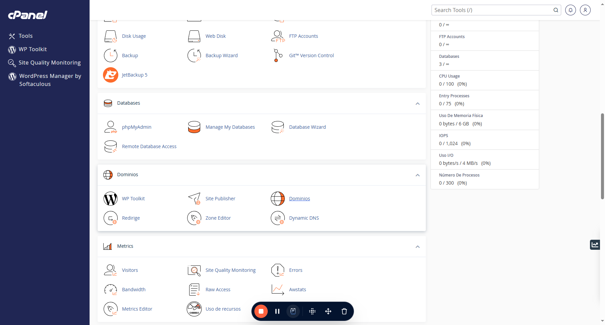This screenshot has height=325, width=605.
Task: Click the notifications bell icon
Action: point(571,10)
